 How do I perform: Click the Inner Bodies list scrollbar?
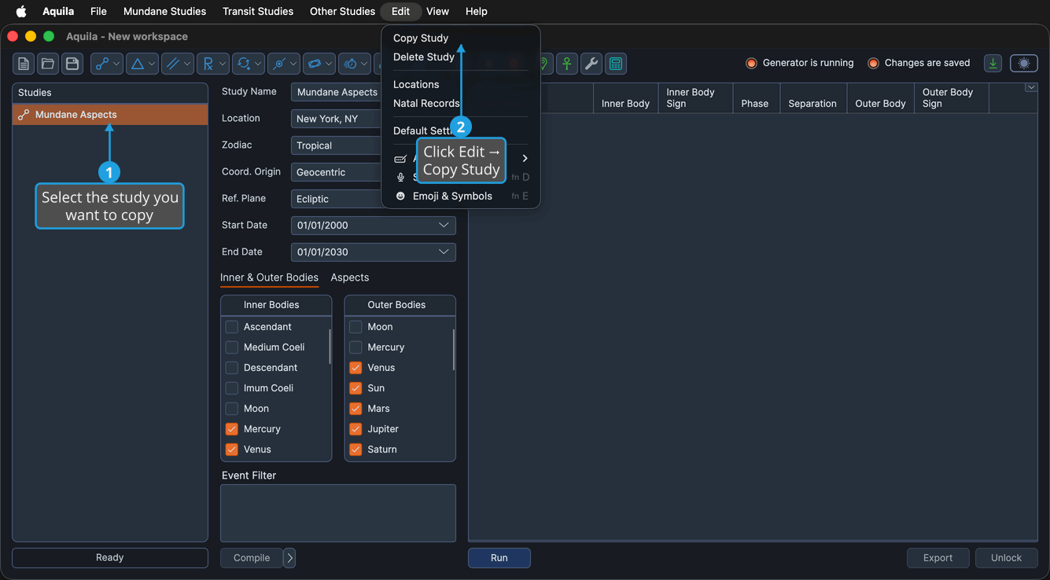coord(330,347)
